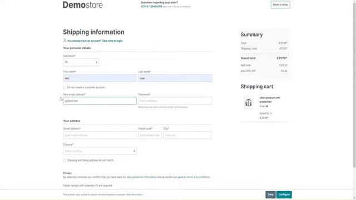The width and height of the screenshot is (356, 200).
Task: Click the Postal code input
Action: tap(150, 135)
